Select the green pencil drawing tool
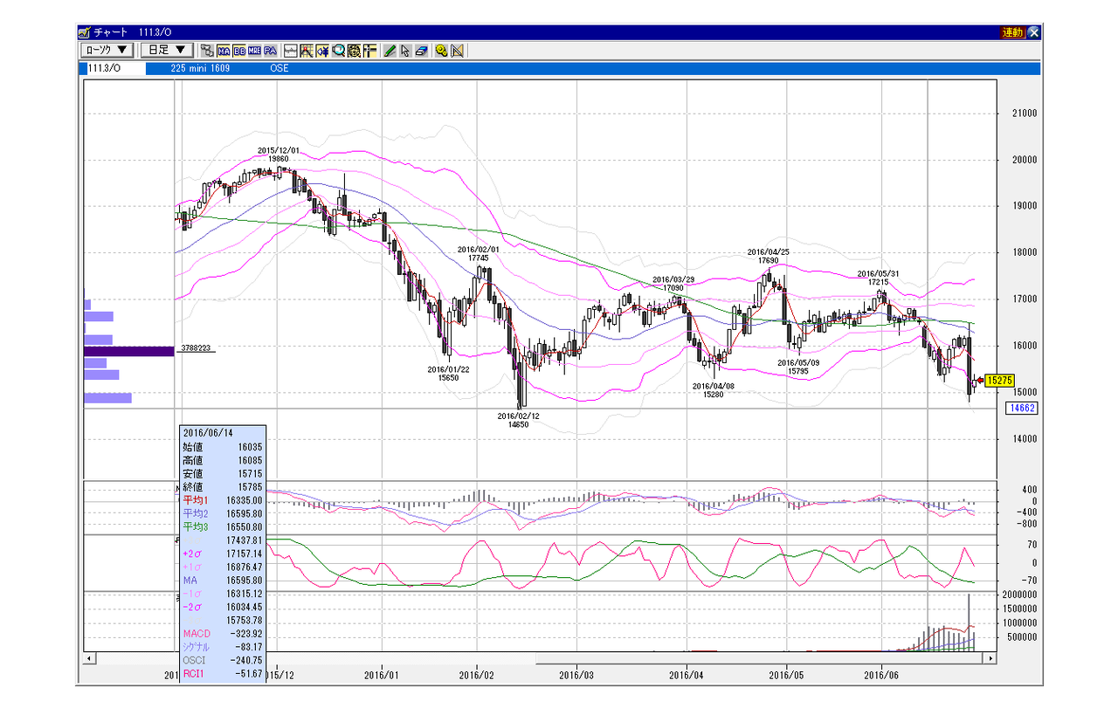The width and height of the screenshot is (1118, 708). (390, 51)
